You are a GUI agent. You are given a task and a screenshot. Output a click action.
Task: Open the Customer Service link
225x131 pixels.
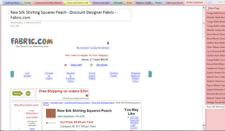point(100,48)
